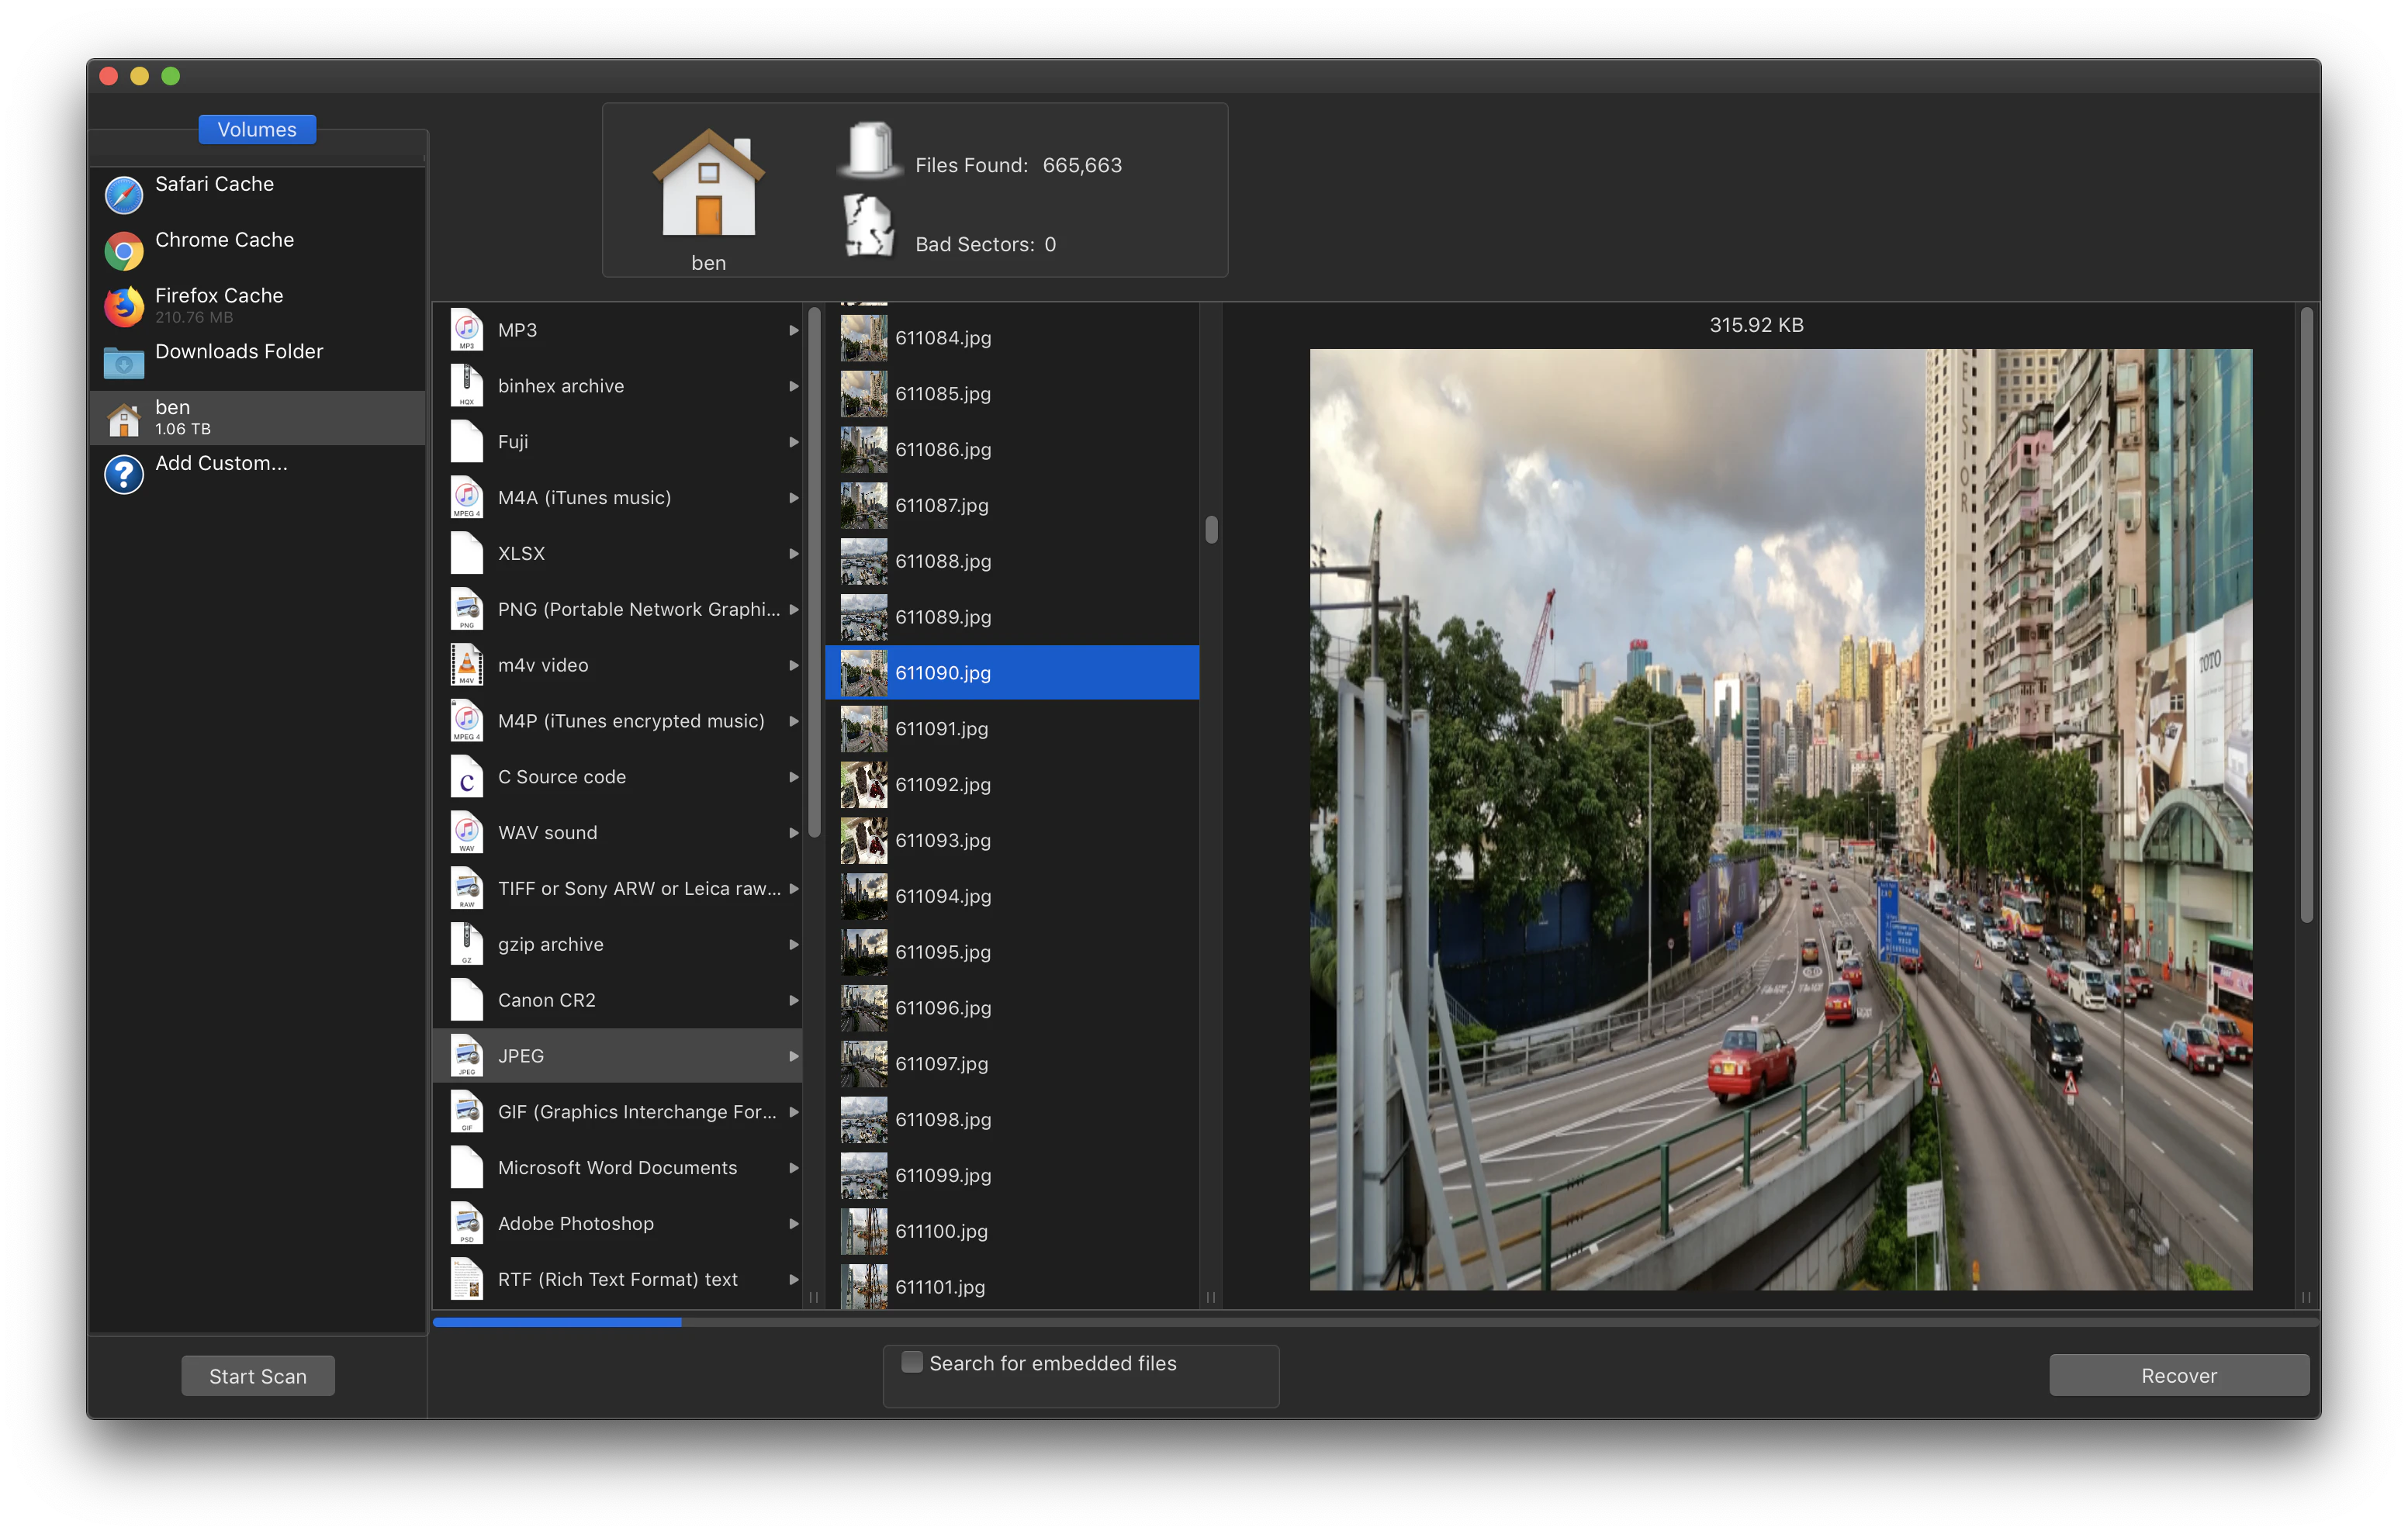Click the Adobe Photoshop file type icon

[466, 1222]
